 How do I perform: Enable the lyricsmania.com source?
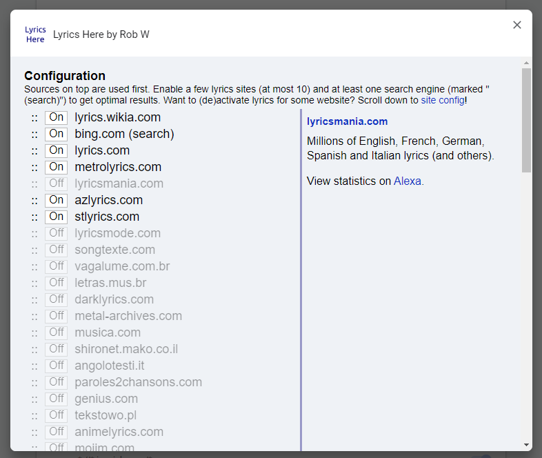coord(56,183)
